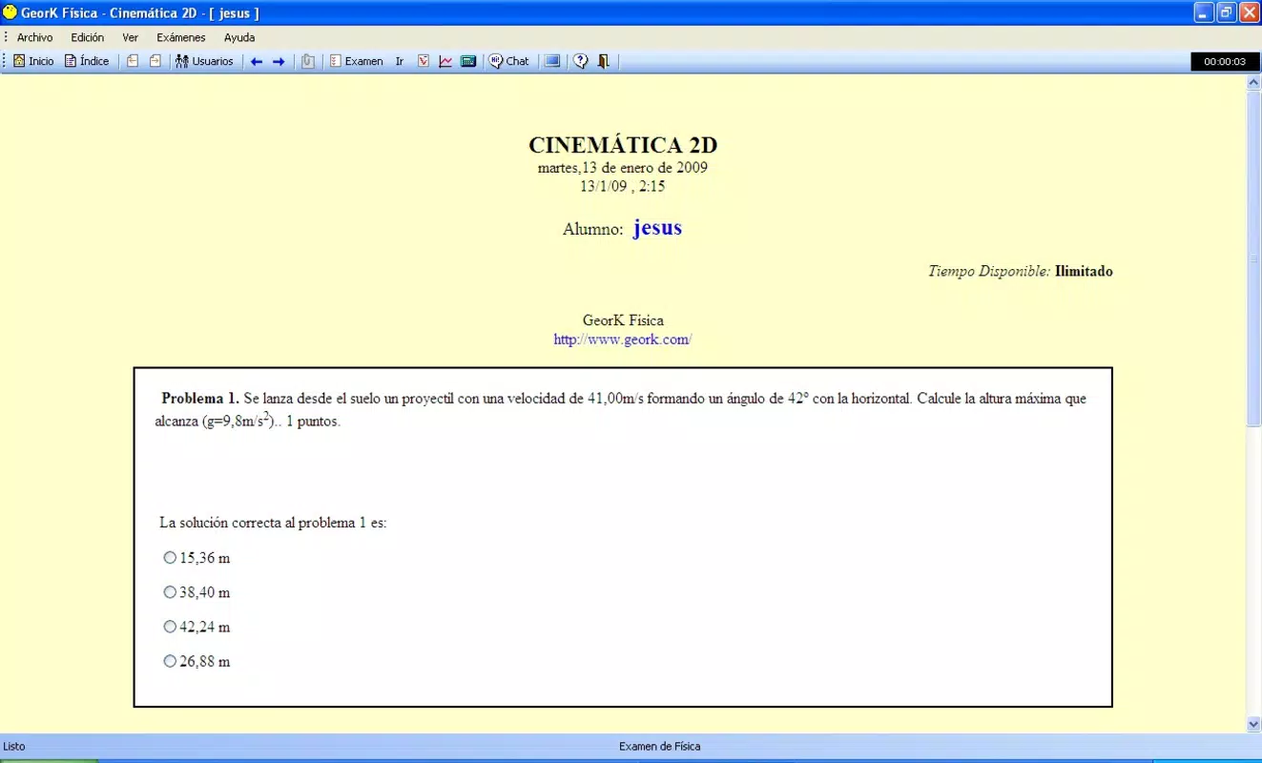Go to Inicio home page
Screen dimensions: 1262x763
coord(33,61)
